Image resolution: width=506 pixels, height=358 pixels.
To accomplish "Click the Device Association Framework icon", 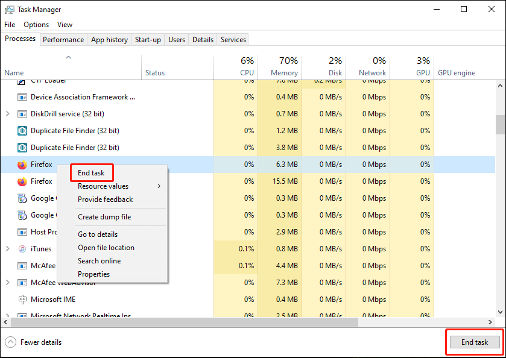I will point(22,96).
